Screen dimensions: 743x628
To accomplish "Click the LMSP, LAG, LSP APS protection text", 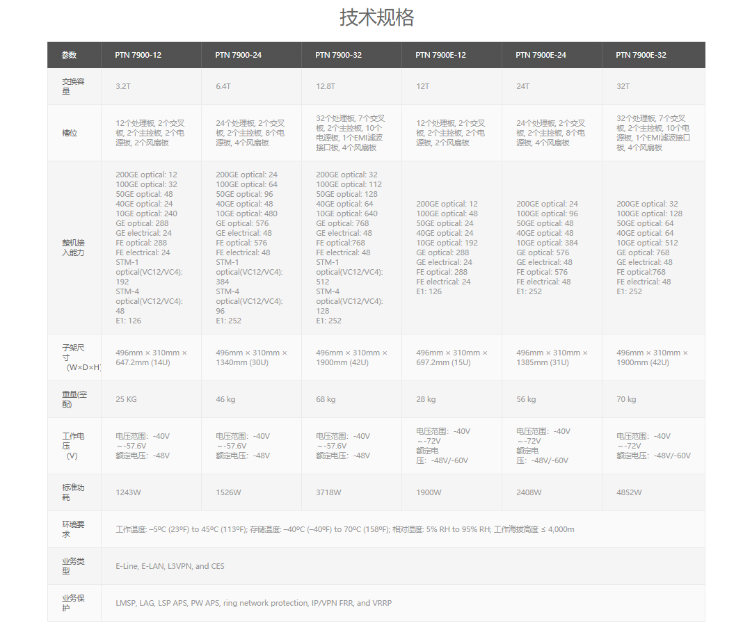I will (x=253, y=603).
